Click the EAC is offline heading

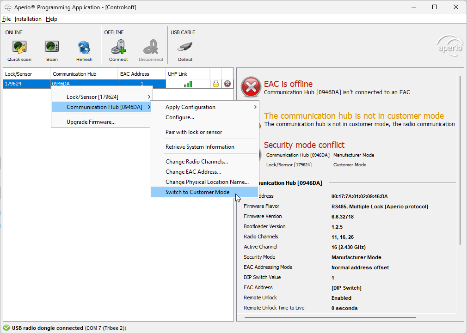289,84
